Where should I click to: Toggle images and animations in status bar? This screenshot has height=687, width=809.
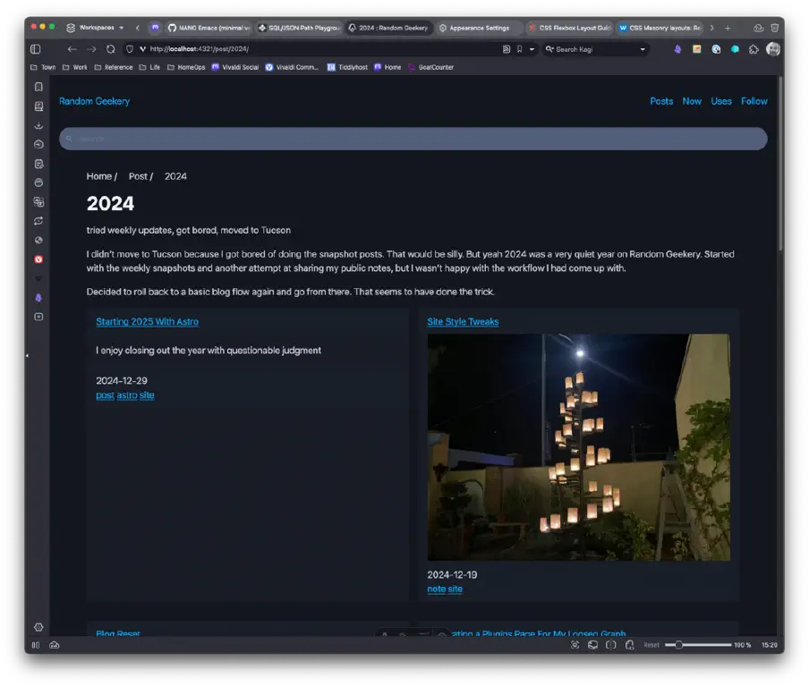592,645
